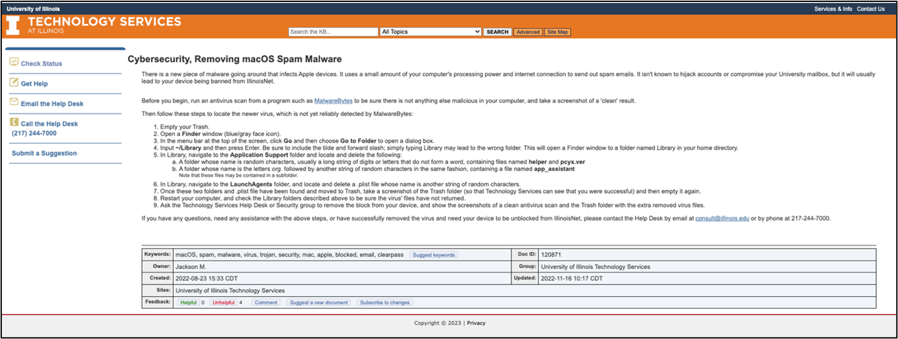Mark the article as Helpful

point(188,302)
